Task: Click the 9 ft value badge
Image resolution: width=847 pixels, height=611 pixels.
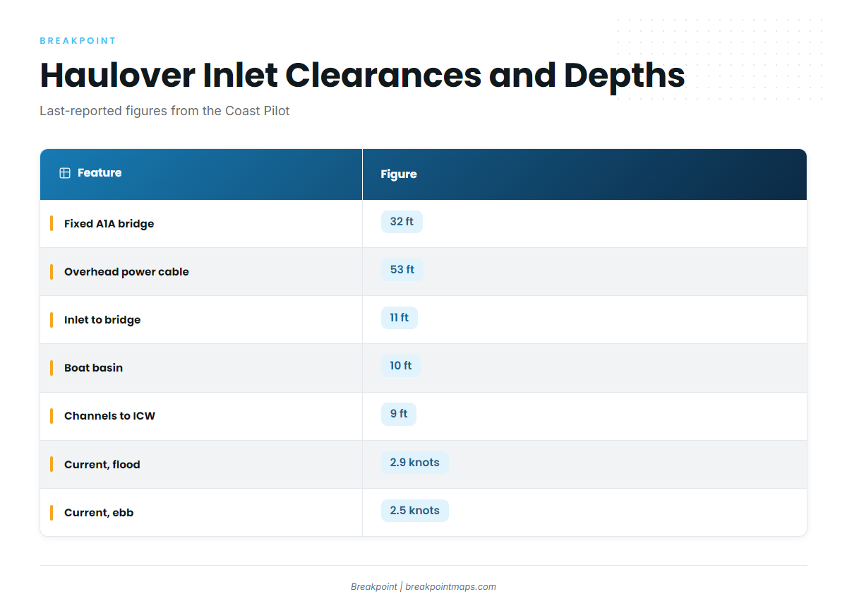Action: pyautogui.click(x=399, y=414)
